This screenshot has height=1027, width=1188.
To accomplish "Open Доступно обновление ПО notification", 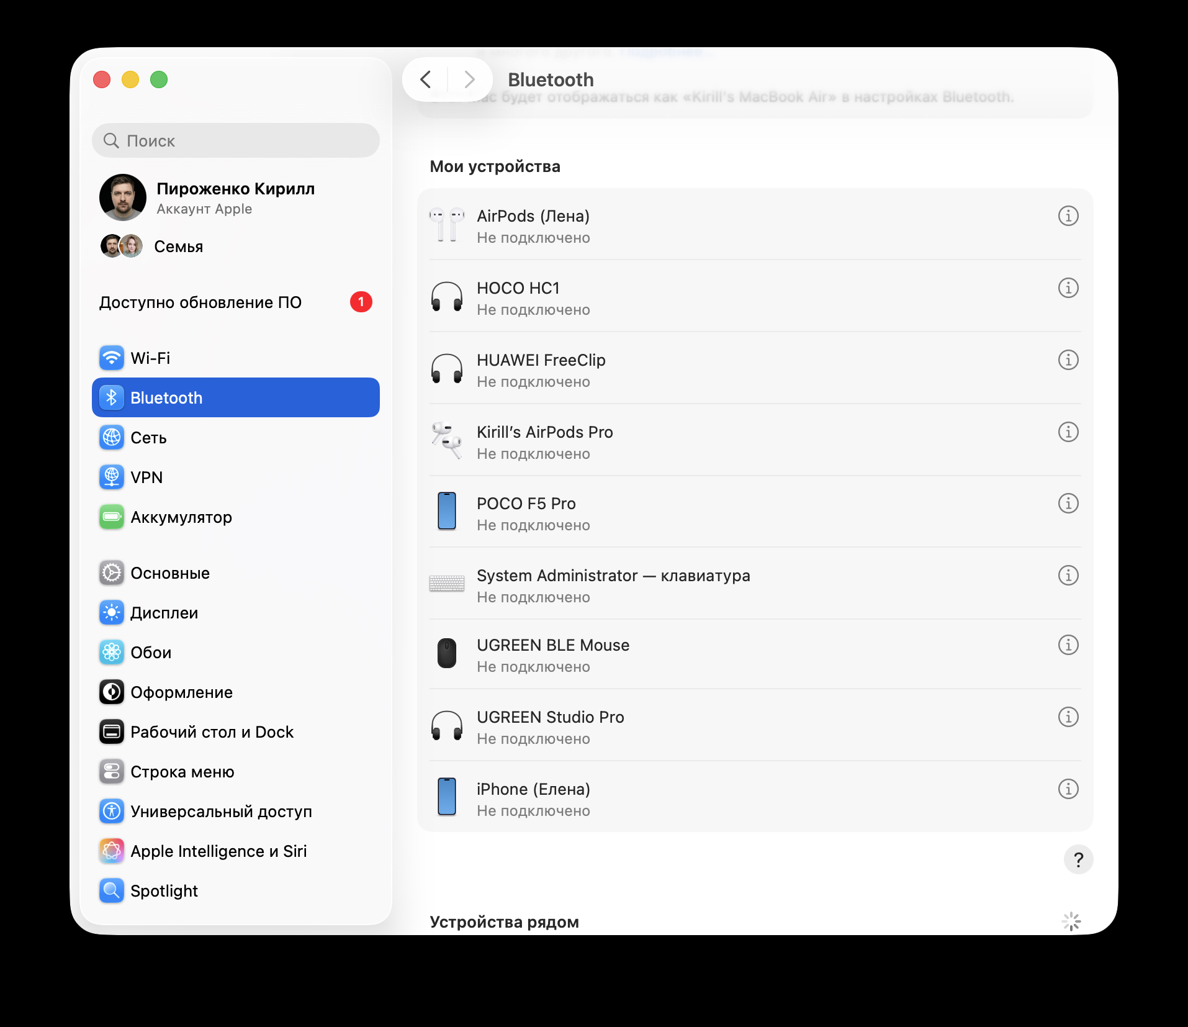I will coord(236,302).
